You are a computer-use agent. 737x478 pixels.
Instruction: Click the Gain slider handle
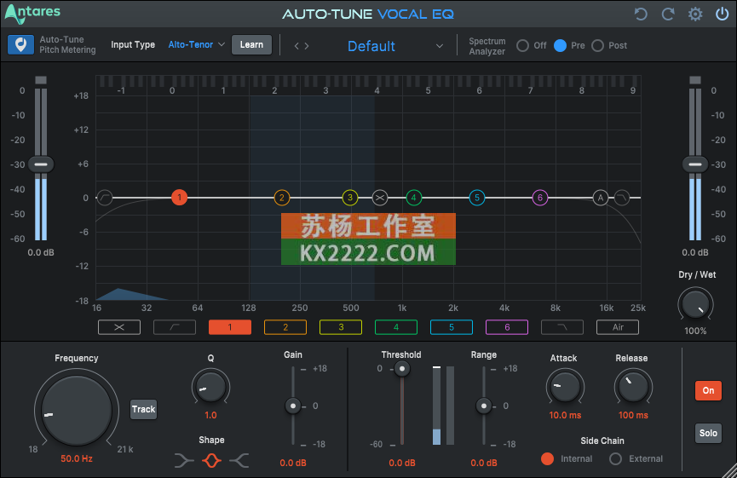pos(293,406)
